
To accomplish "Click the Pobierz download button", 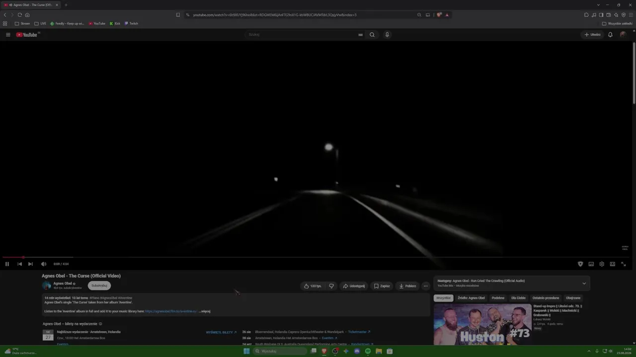I will 407,286.
